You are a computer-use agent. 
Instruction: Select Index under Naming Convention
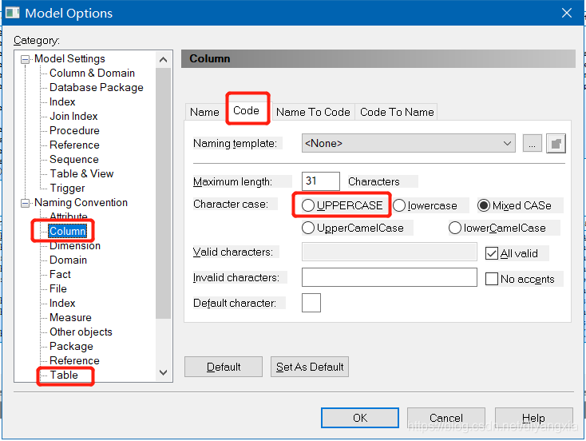(x=62, y=303)
